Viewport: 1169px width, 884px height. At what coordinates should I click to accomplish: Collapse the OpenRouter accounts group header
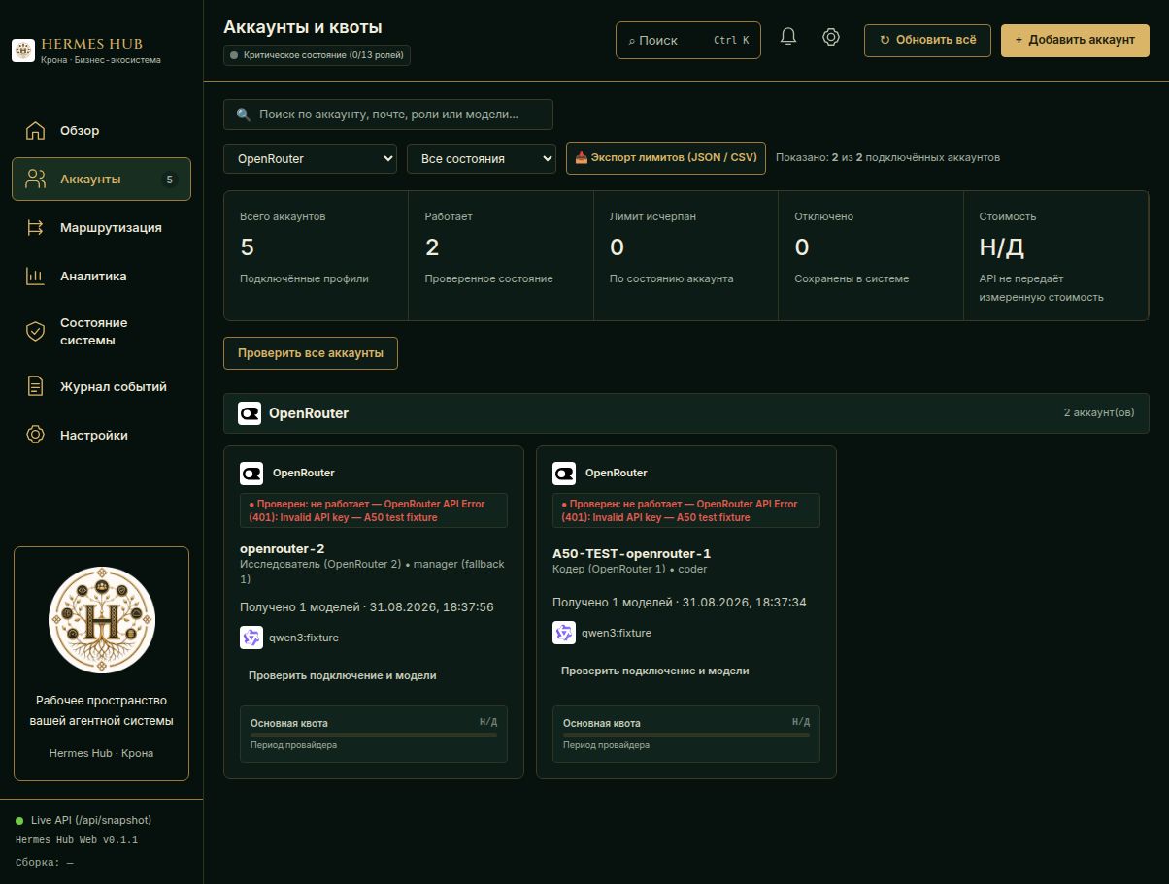(685, 413)
